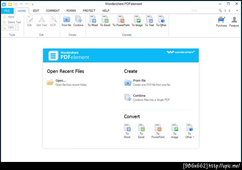
Task: Click the Wondershare logo in the banner
Action: tap(181, 52)
